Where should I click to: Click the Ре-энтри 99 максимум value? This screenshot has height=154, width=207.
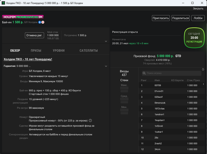tap(36, 108)
